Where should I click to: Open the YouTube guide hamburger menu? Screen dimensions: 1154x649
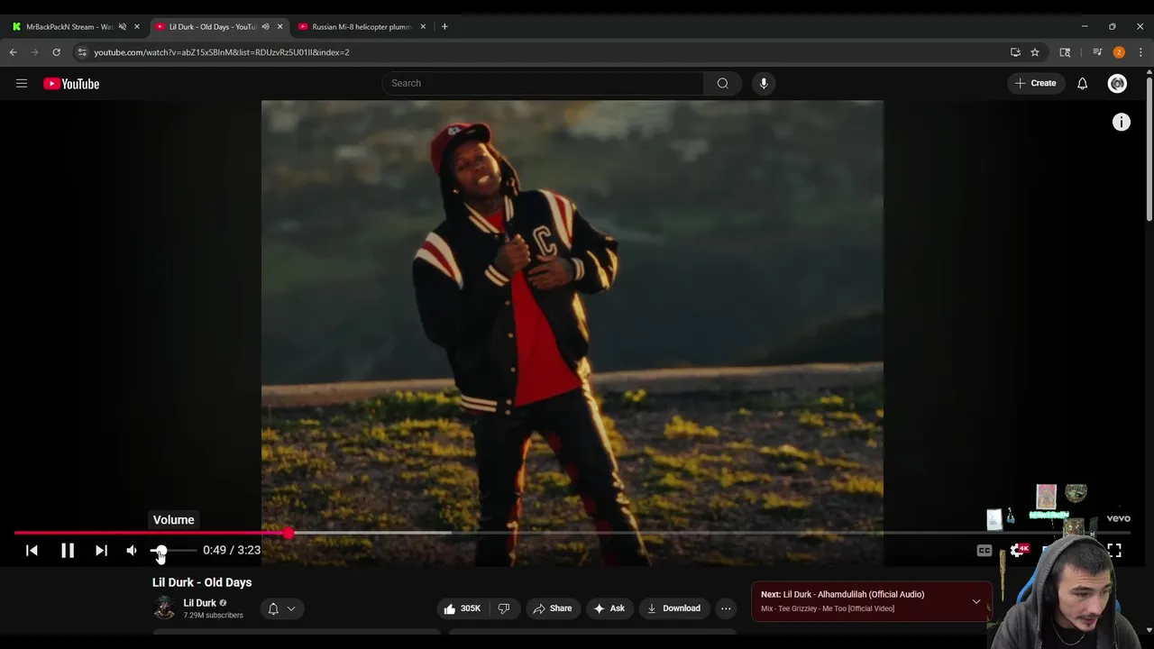tap(22, 84)
